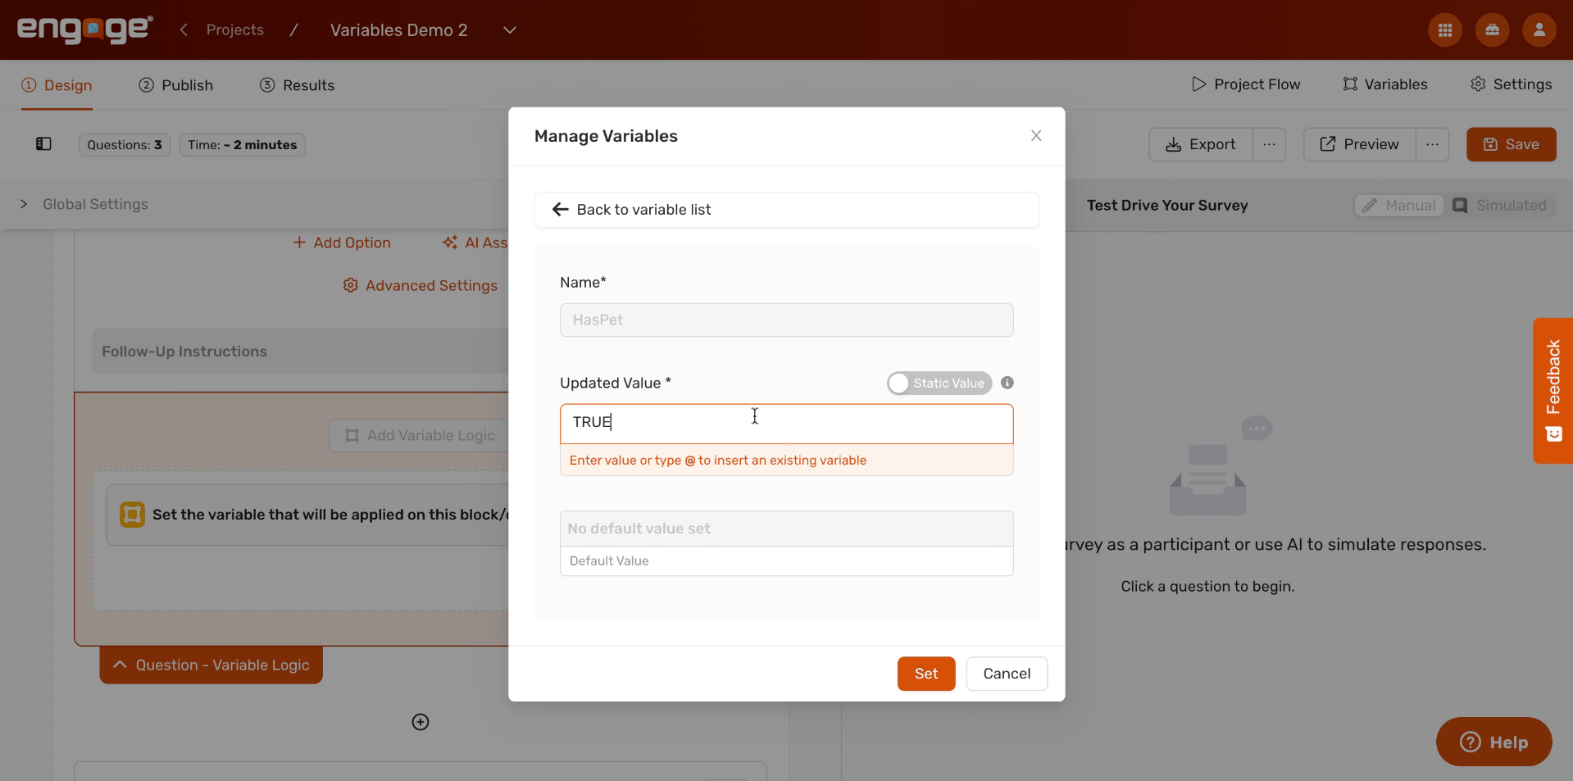Click the Questions: 3 badge
1573x781 pixels.
click(x=125, y=145)
